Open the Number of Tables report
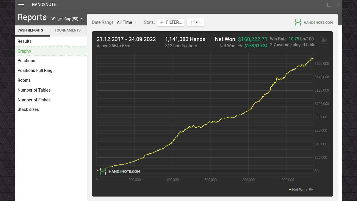The height and width of the screenshot is (201, 357). (51, 90)
